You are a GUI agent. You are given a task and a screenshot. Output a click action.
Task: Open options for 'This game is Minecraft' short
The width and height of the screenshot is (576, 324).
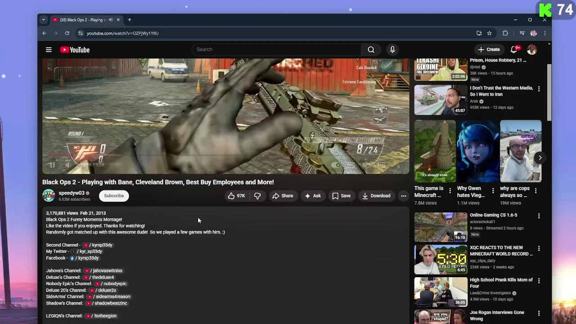[450, 191]
